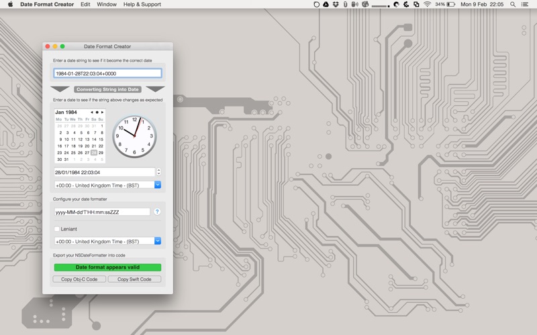Screen dimensions: 537x335
Task: Click Copy Swift Code button
Action: (x=134, y=279)
